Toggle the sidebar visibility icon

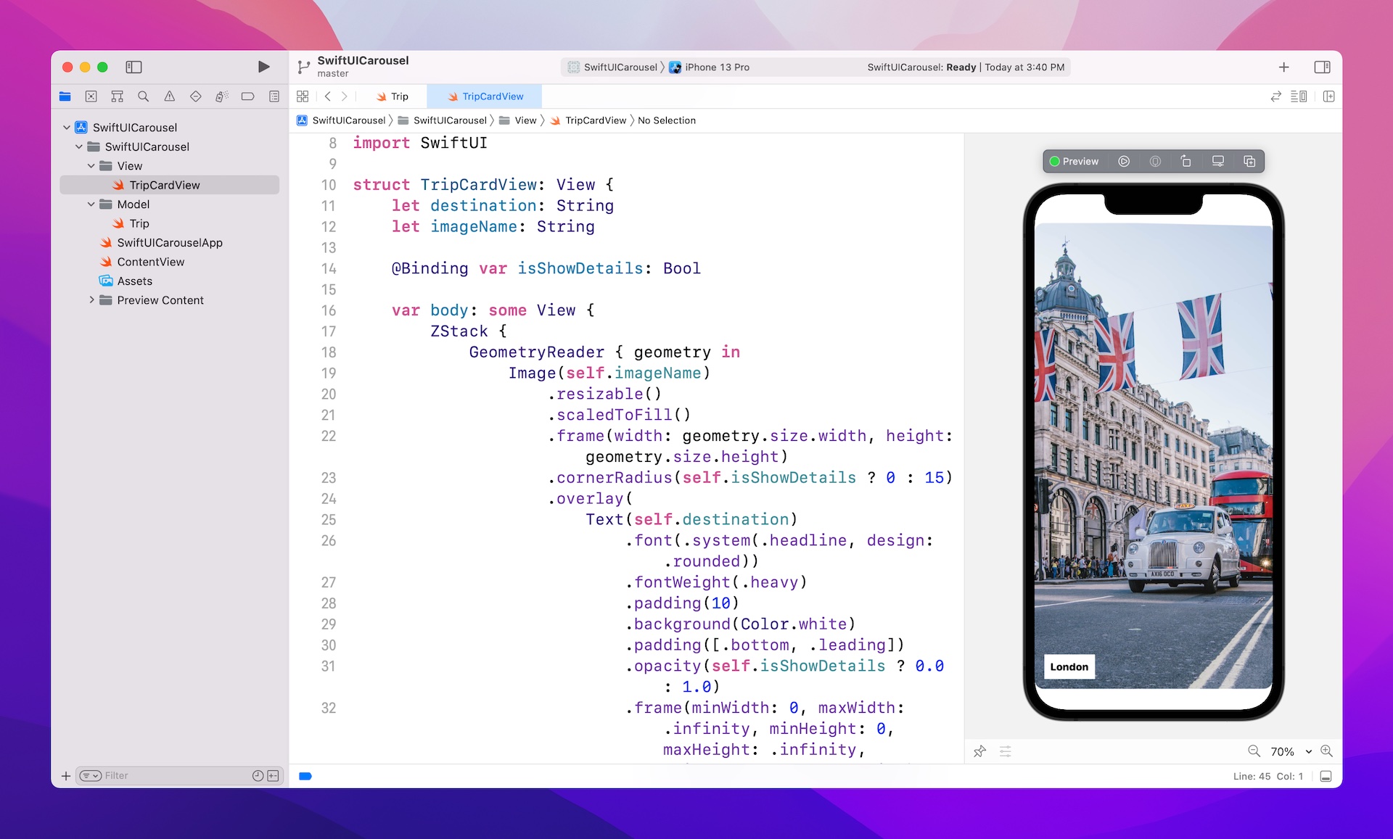point(134,67)
